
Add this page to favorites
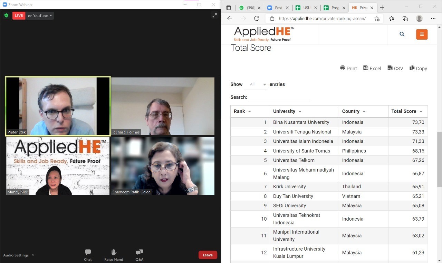point(377,19)
